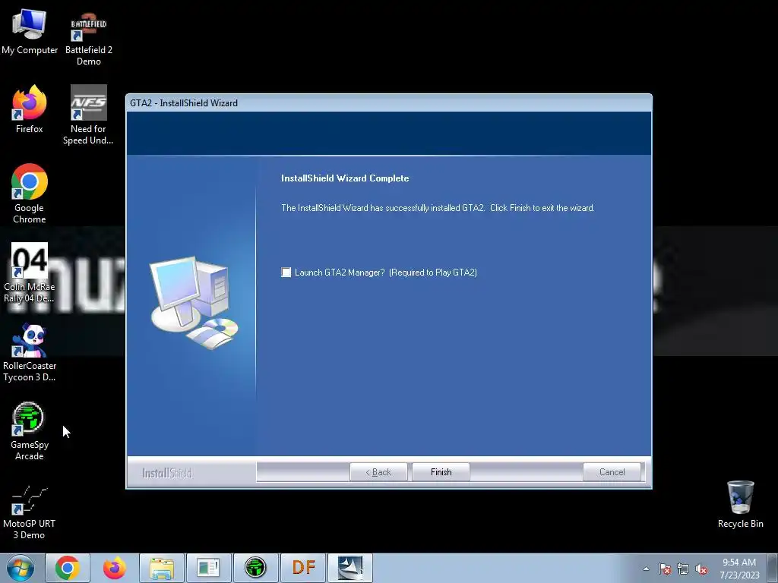Open the Windows Start menu orb
The image size is (778, 583).
coord(21,568)
